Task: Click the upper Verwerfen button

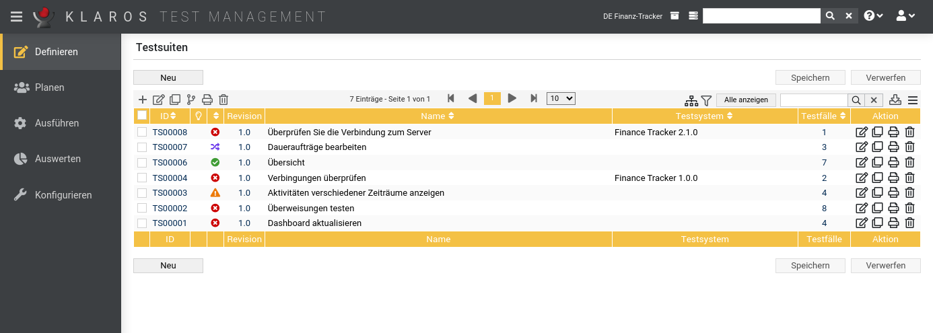Action: point(886,77)
